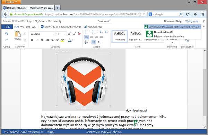Open the highlight color dropdown arrow

[65, 40]
